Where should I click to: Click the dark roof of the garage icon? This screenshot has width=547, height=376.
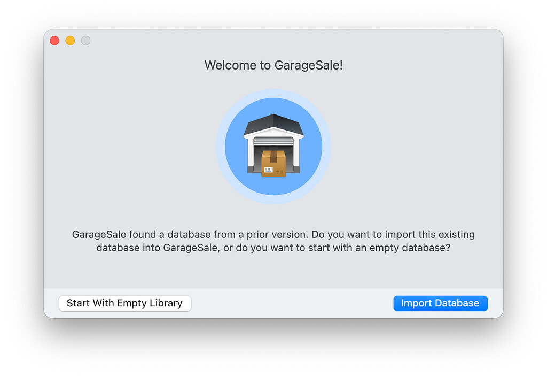273,124
